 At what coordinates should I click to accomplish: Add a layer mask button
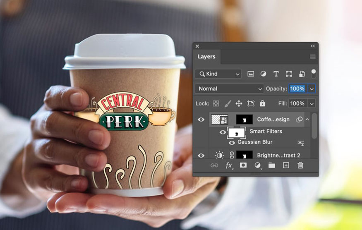243,165
